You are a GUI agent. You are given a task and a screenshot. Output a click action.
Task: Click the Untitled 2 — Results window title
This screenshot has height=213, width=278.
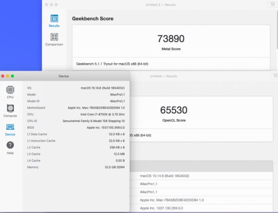point(161,5)
